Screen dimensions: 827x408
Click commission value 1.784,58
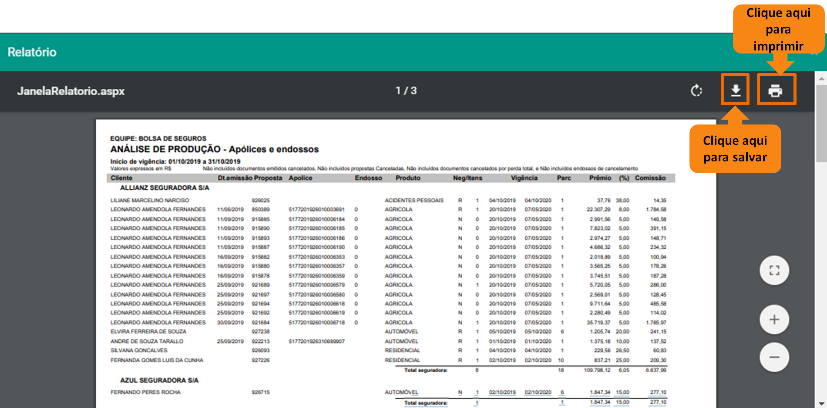(656, 210)
